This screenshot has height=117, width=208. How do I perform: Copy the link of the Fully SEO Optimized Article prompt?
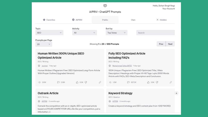[171, 82]
